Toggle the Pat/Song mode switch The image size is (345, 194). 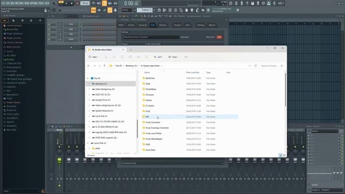(61, 3)
